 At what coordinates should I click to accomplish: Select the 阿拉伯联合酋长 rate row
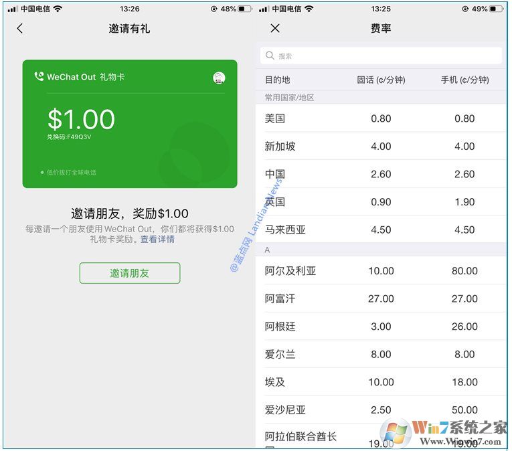point(381,436)
